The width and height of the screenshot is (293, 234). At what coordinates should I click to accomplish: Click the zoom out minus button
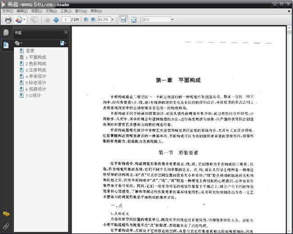[85, 20]
